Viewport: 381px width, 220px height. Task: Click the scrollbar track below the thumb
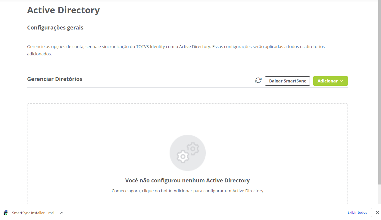(379, 194)
